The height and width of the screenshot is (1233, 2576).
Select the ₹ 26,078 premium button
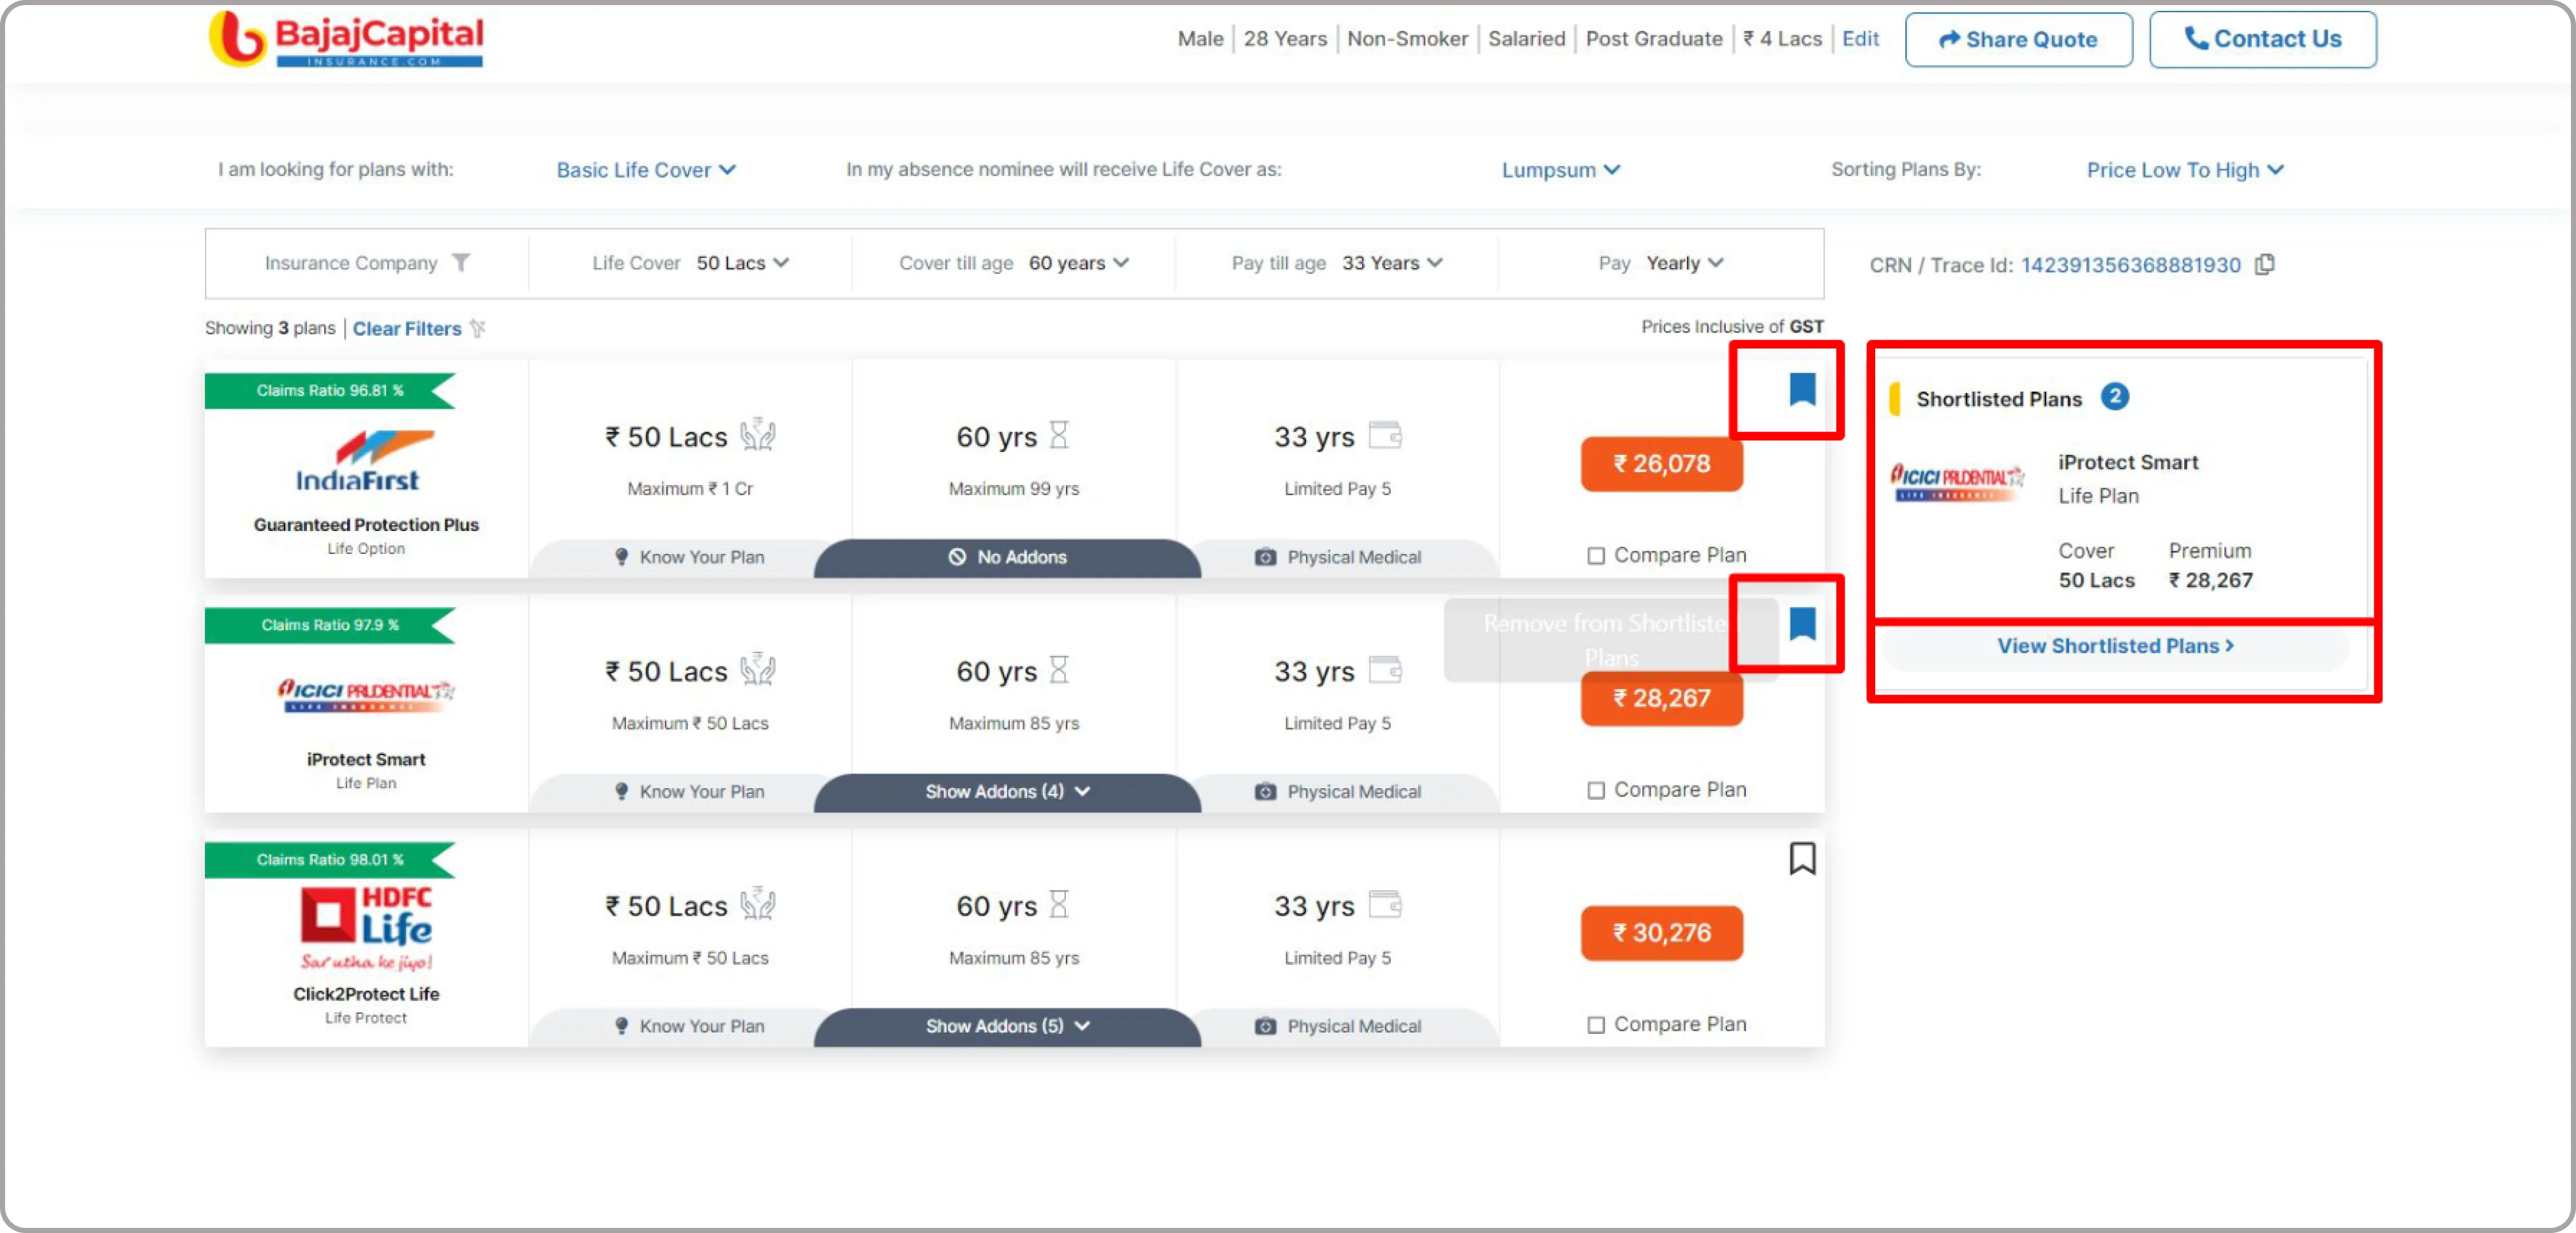(1661, 464)
